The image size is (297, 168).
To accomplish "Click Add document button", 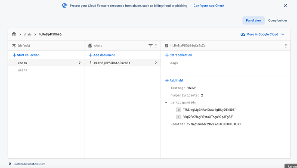I will click(x=102, y=55).
